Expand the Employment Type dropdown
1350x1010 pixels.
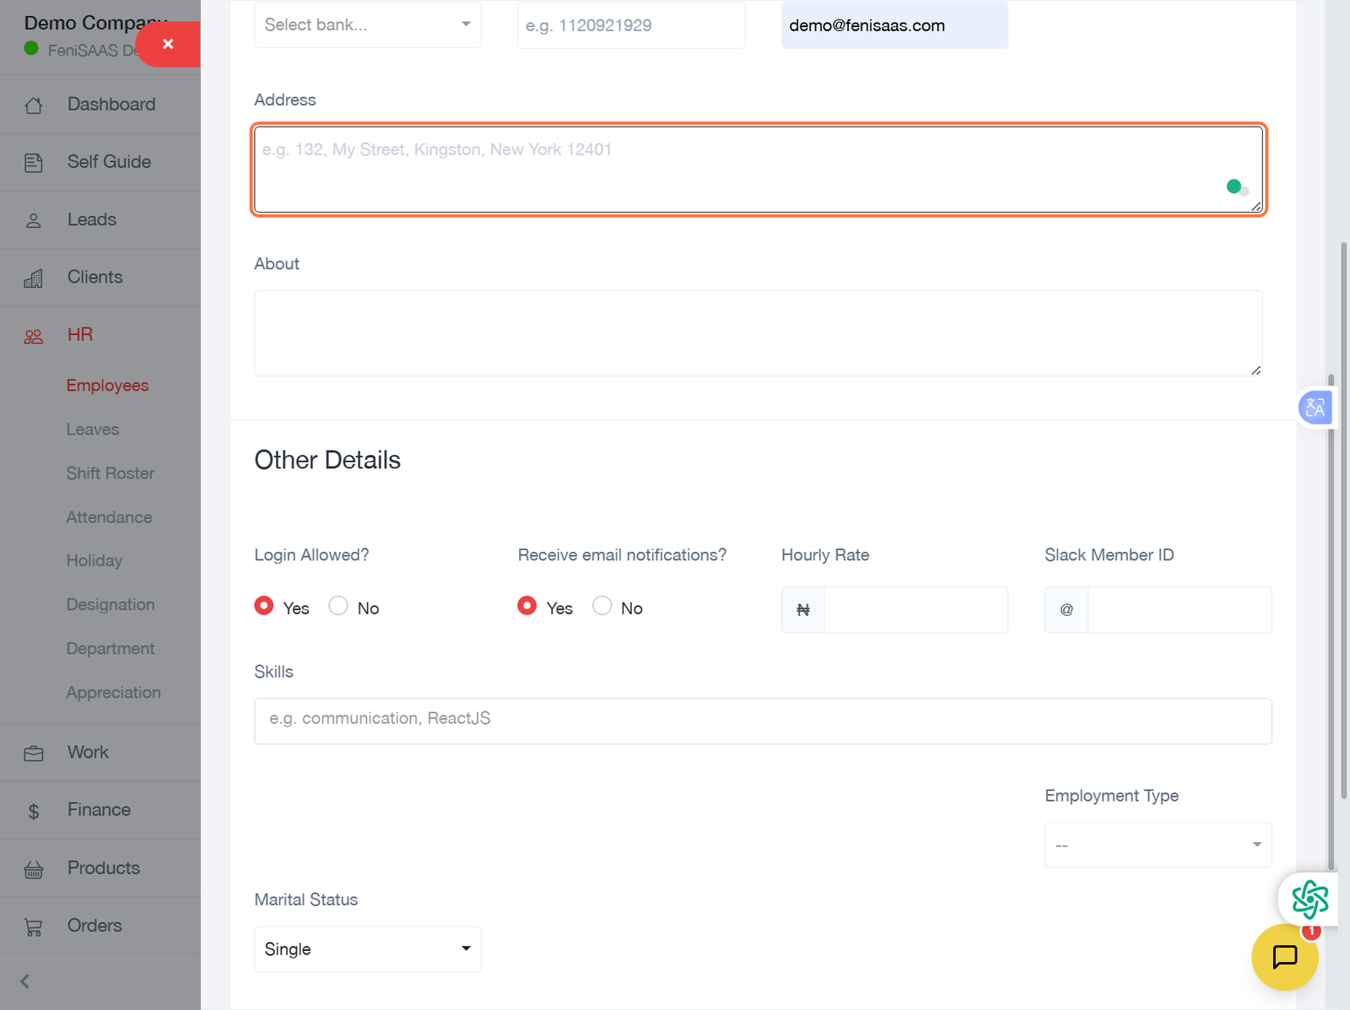(1157, 845)
